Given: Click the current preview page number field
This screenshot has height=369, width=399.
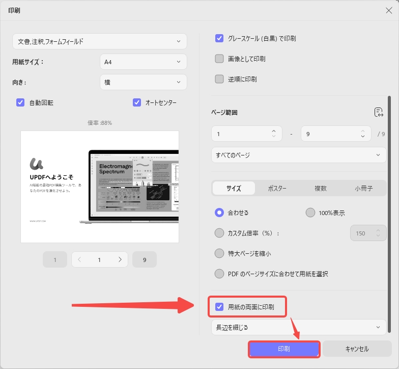Looking at the screenshot, I should pos(99,260).
